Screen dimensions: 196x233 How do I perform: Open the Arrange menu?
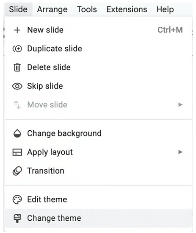52,9
